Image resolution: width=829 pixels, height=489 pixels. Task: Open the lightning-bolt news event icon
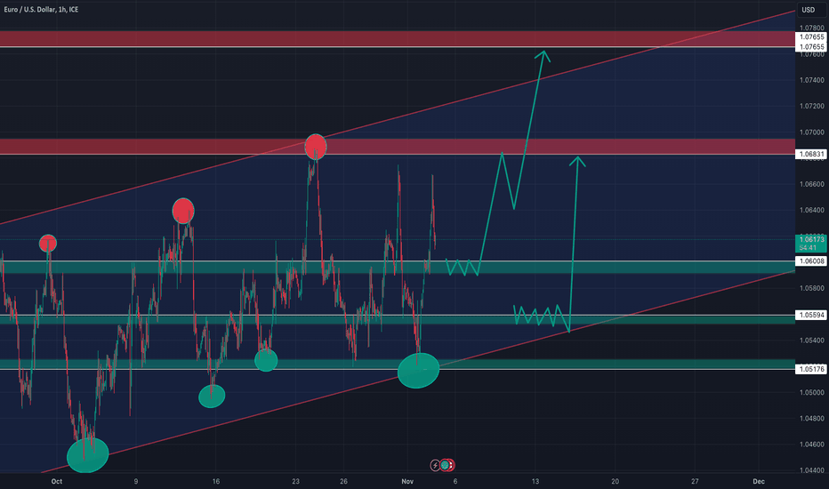435,465
